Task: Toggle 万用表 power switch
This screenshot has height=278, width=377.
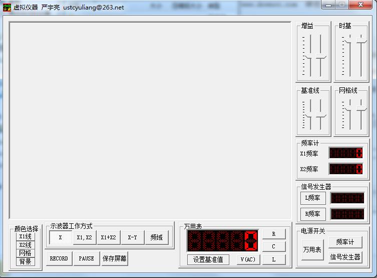Action: pyautogui.click(x=312, y=249)
